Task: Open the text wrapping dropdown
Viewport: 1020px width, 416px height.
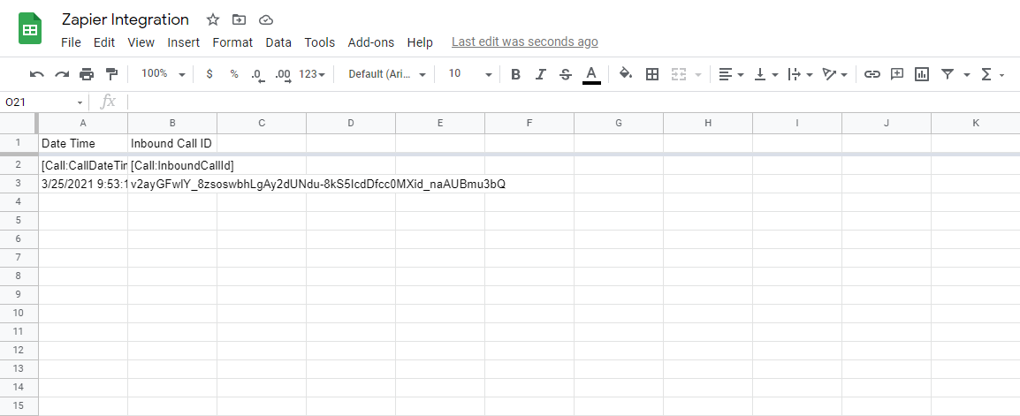Action: [800, 74]
